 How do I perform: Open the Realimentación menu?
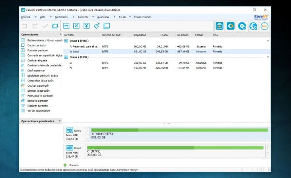tap(142, 17)
